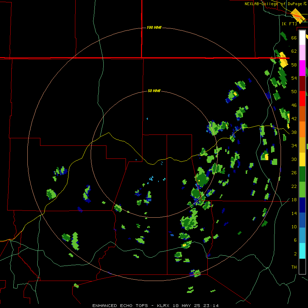This screenshot has height=308, width=308.
Task: Click the 6 value on the legend scale
Action: pyautogui.click(x=295, y=240)
